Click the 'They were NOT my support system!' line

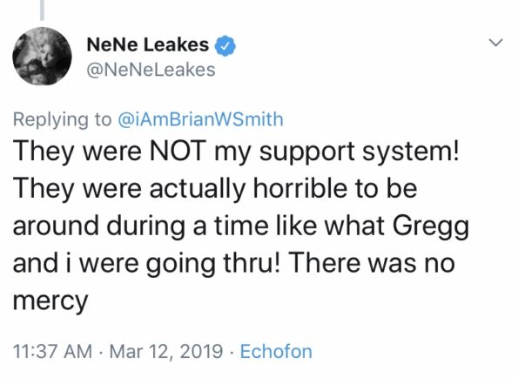point(236,152)
